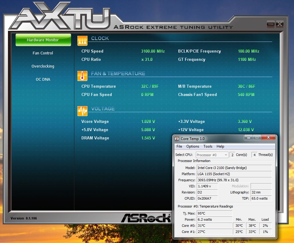Close the AXTU window
This screenshot has height=243, width=294.
coord(280,24)
